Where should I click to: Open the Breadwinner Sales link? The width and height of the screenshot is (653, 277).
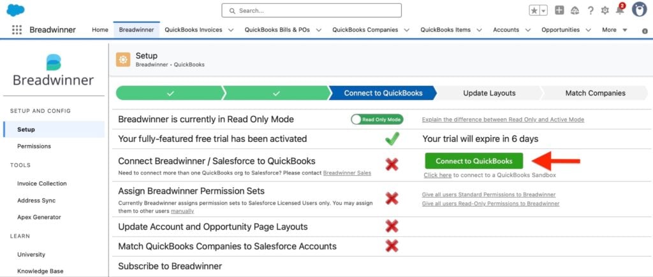[x=347, y=173]
